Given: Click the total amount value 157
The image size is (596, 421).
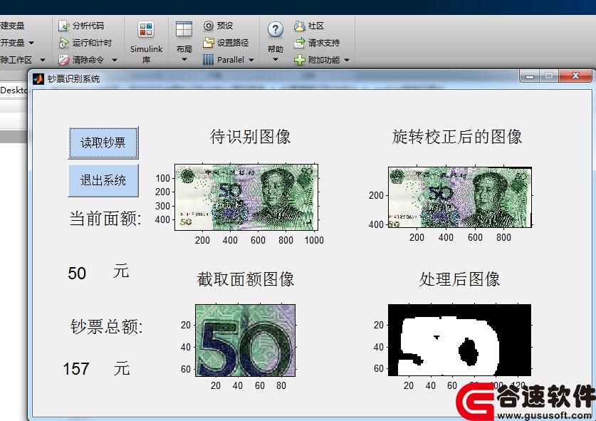Looking at the screenshot, I should [76, 369].
